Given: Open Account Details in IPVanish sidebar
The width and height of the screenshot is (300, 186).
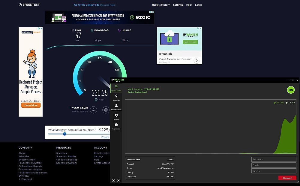Looking at the screenshot, I should pyautogui.click(x=116, y=107).
